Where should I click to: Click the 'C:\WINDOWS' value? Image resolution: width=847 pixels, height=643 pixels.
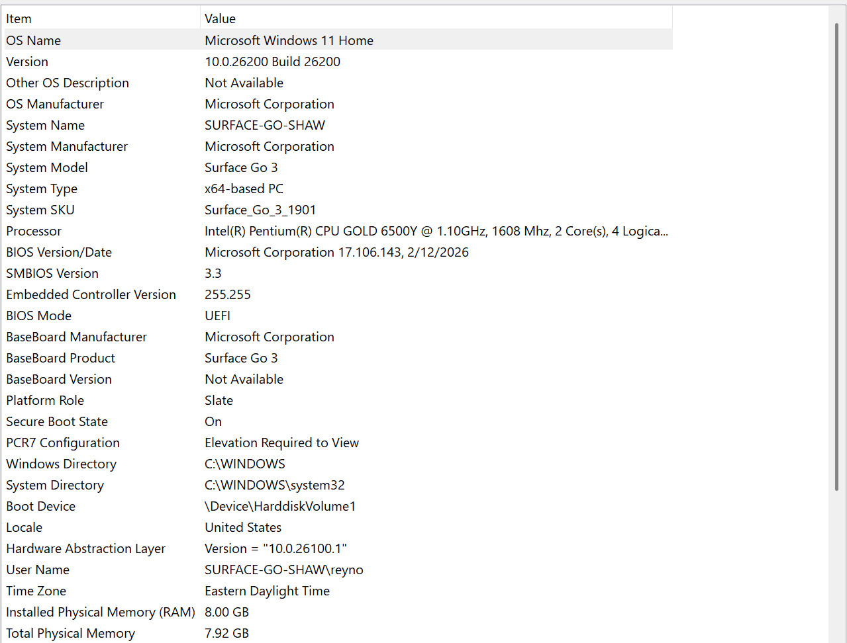click(245, 464)
